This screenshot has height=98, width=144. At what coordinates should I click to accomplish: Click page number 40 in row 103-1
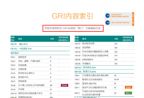pos(115,75)
